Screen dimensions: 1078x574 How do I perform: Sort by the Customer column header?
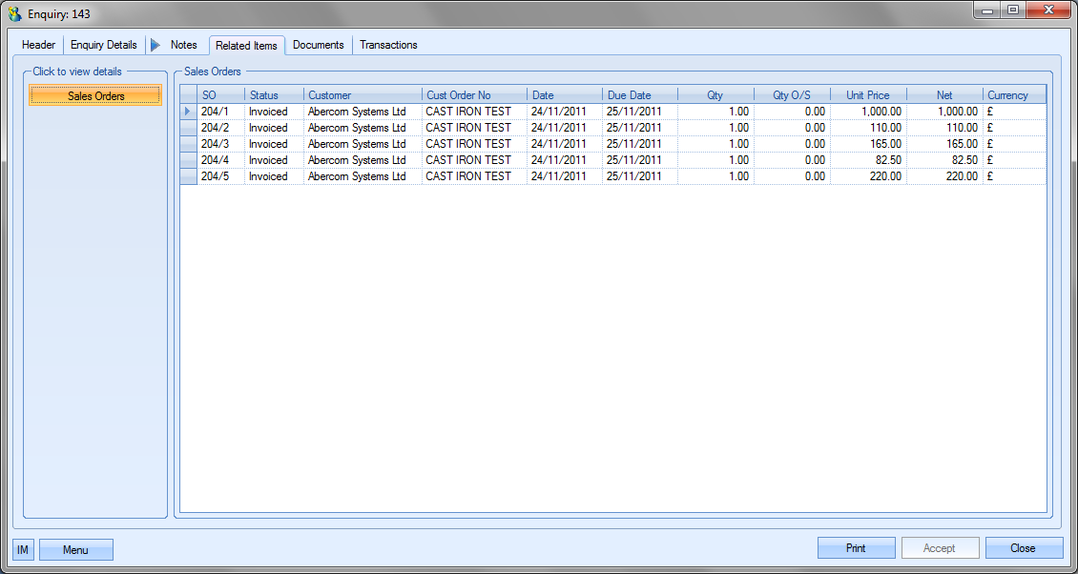(363, 95)
